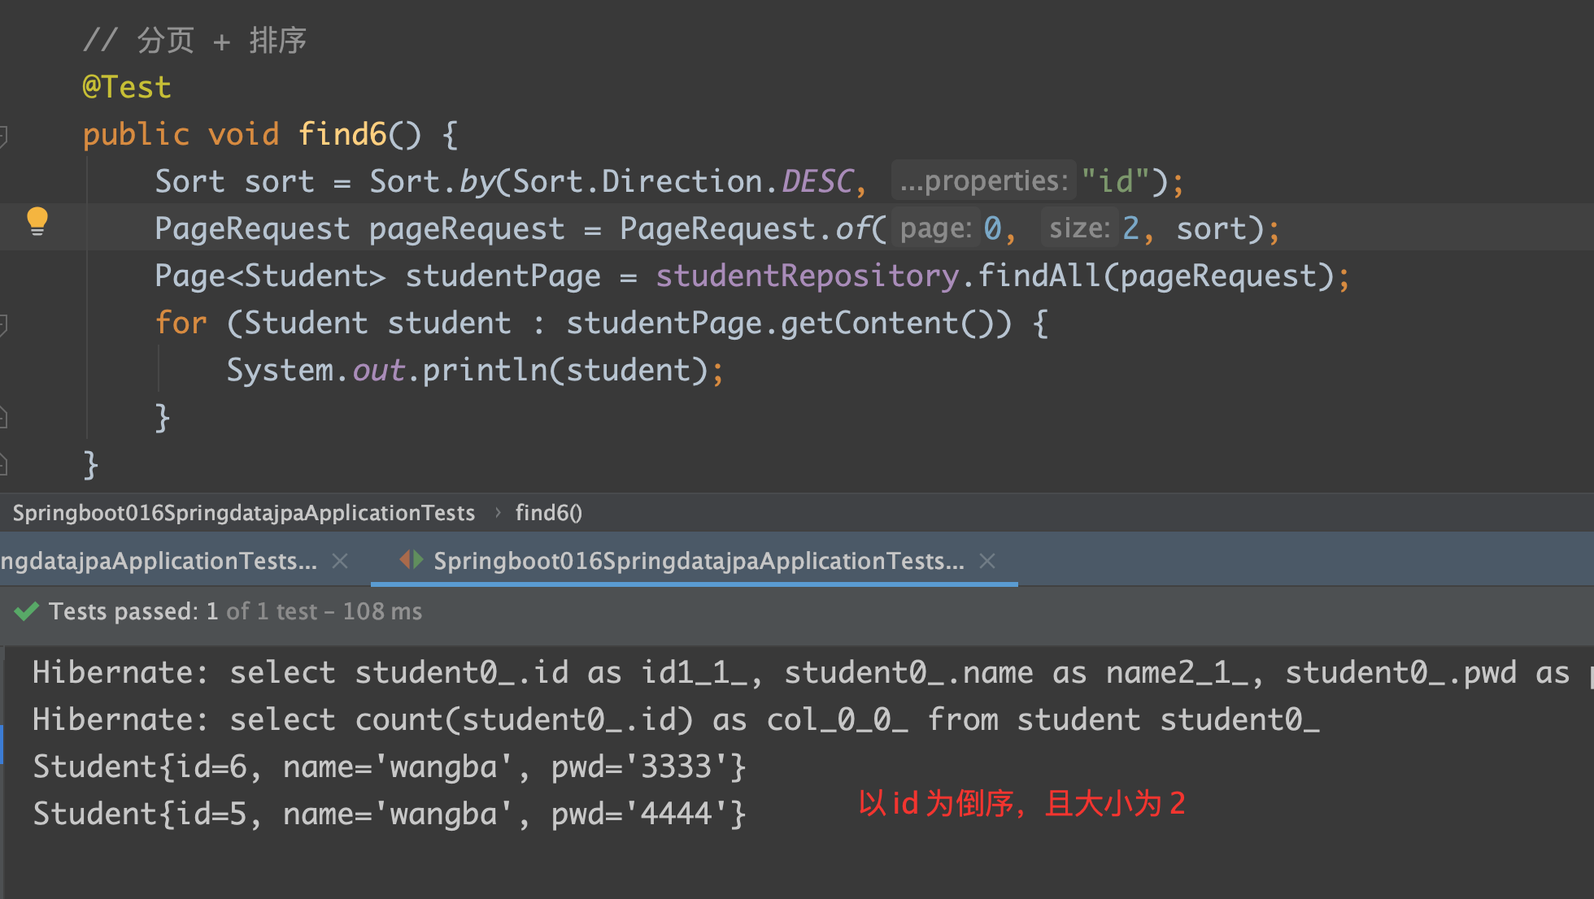1594x899 pixels.
Task: Collapse the find6() method fold marker
Action: (x=3, y=135)
